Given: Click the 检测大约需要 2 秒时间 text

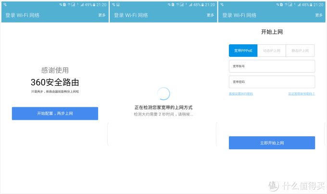Looking at the screenshot, I should point(163,114).
